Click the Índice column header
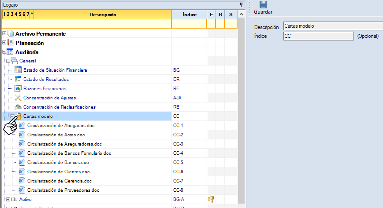 pyautogui.click(x=189, y=15)
